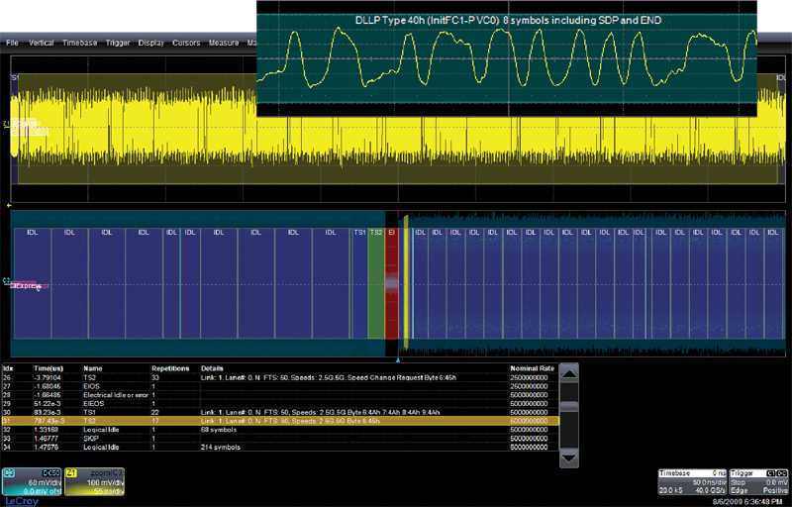
Task: Open the Trigger settings box
Action: point(759,480)
